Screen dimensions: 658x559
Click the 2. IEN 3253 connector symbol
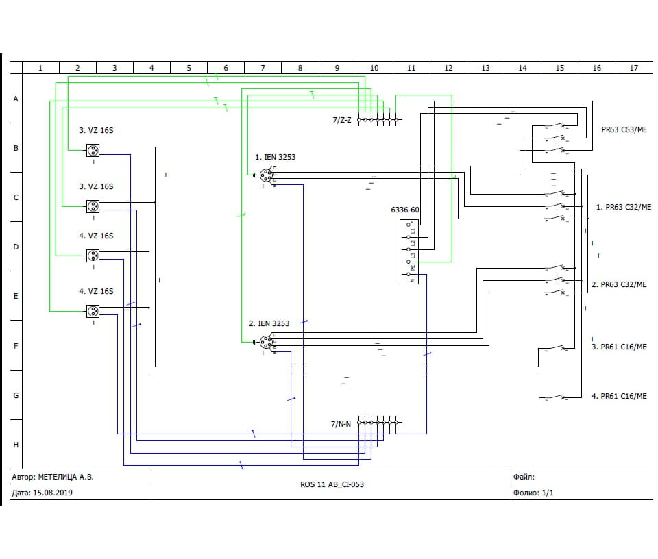pos(267,341)
